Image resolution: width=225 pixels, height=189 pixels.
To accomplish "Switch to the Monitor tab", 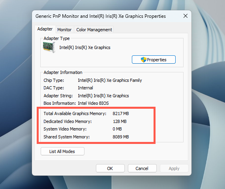I will [64, 30].
